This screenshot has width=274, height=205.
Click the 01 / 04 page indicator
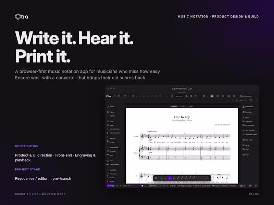click(x=254, y=194)
